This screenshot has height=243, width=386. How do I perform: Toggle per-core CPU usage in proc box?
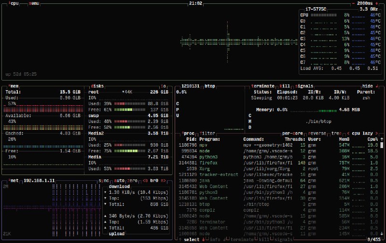point(292,133)
